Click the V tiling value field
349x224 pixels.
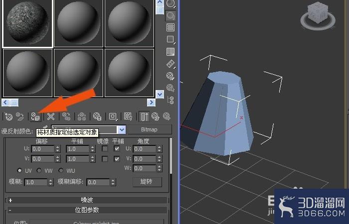click(x=78, y=159)
